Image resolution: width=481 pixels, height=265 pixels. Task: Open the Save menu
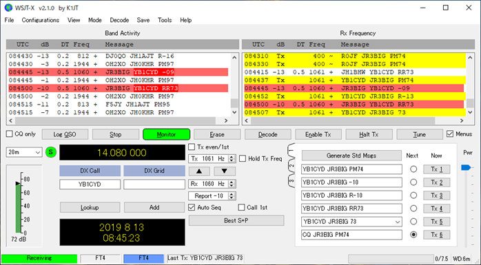(143, 20)
